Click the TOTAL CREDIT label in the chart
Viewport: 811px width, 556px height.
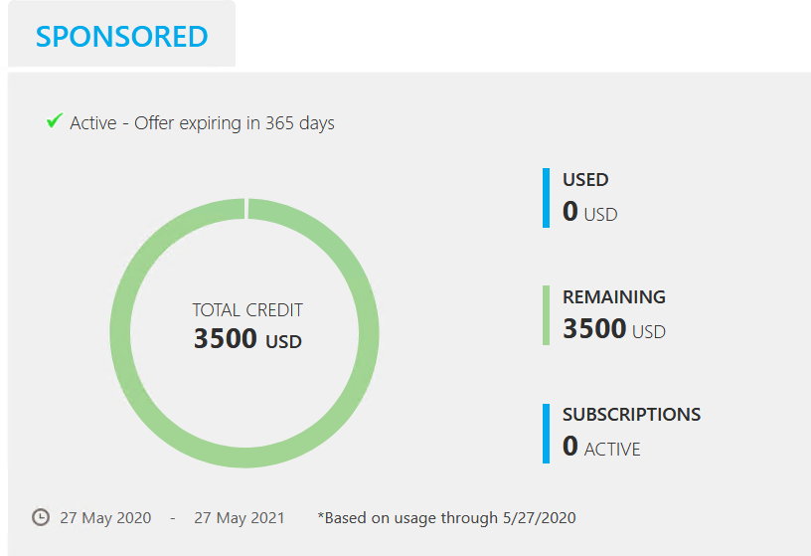point(247,310)
